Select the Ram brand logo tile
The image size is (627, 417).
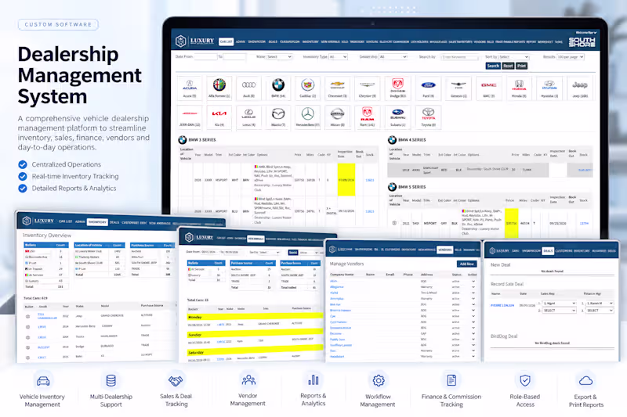coord(367,117)
